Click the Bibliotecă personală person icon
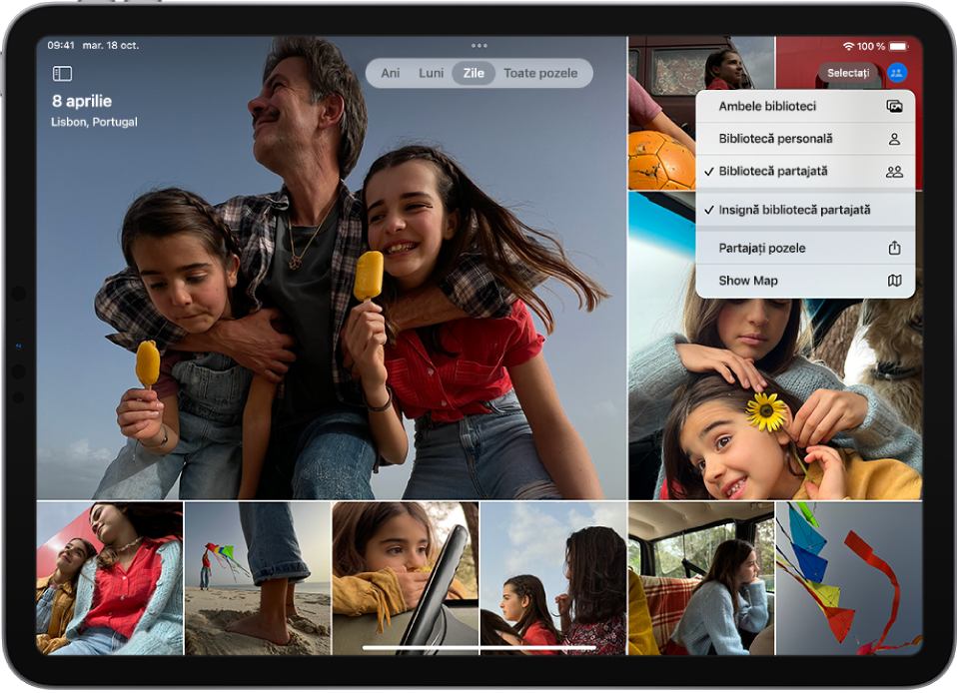 (x=894, y=139)
